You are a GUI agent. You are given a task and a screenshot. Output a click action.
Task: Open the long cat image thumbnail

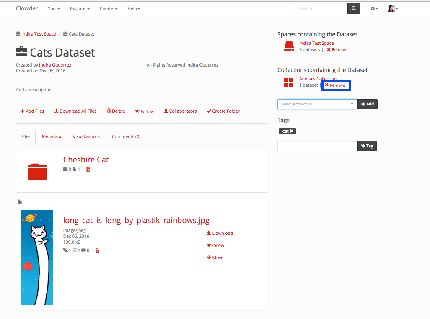37,257
